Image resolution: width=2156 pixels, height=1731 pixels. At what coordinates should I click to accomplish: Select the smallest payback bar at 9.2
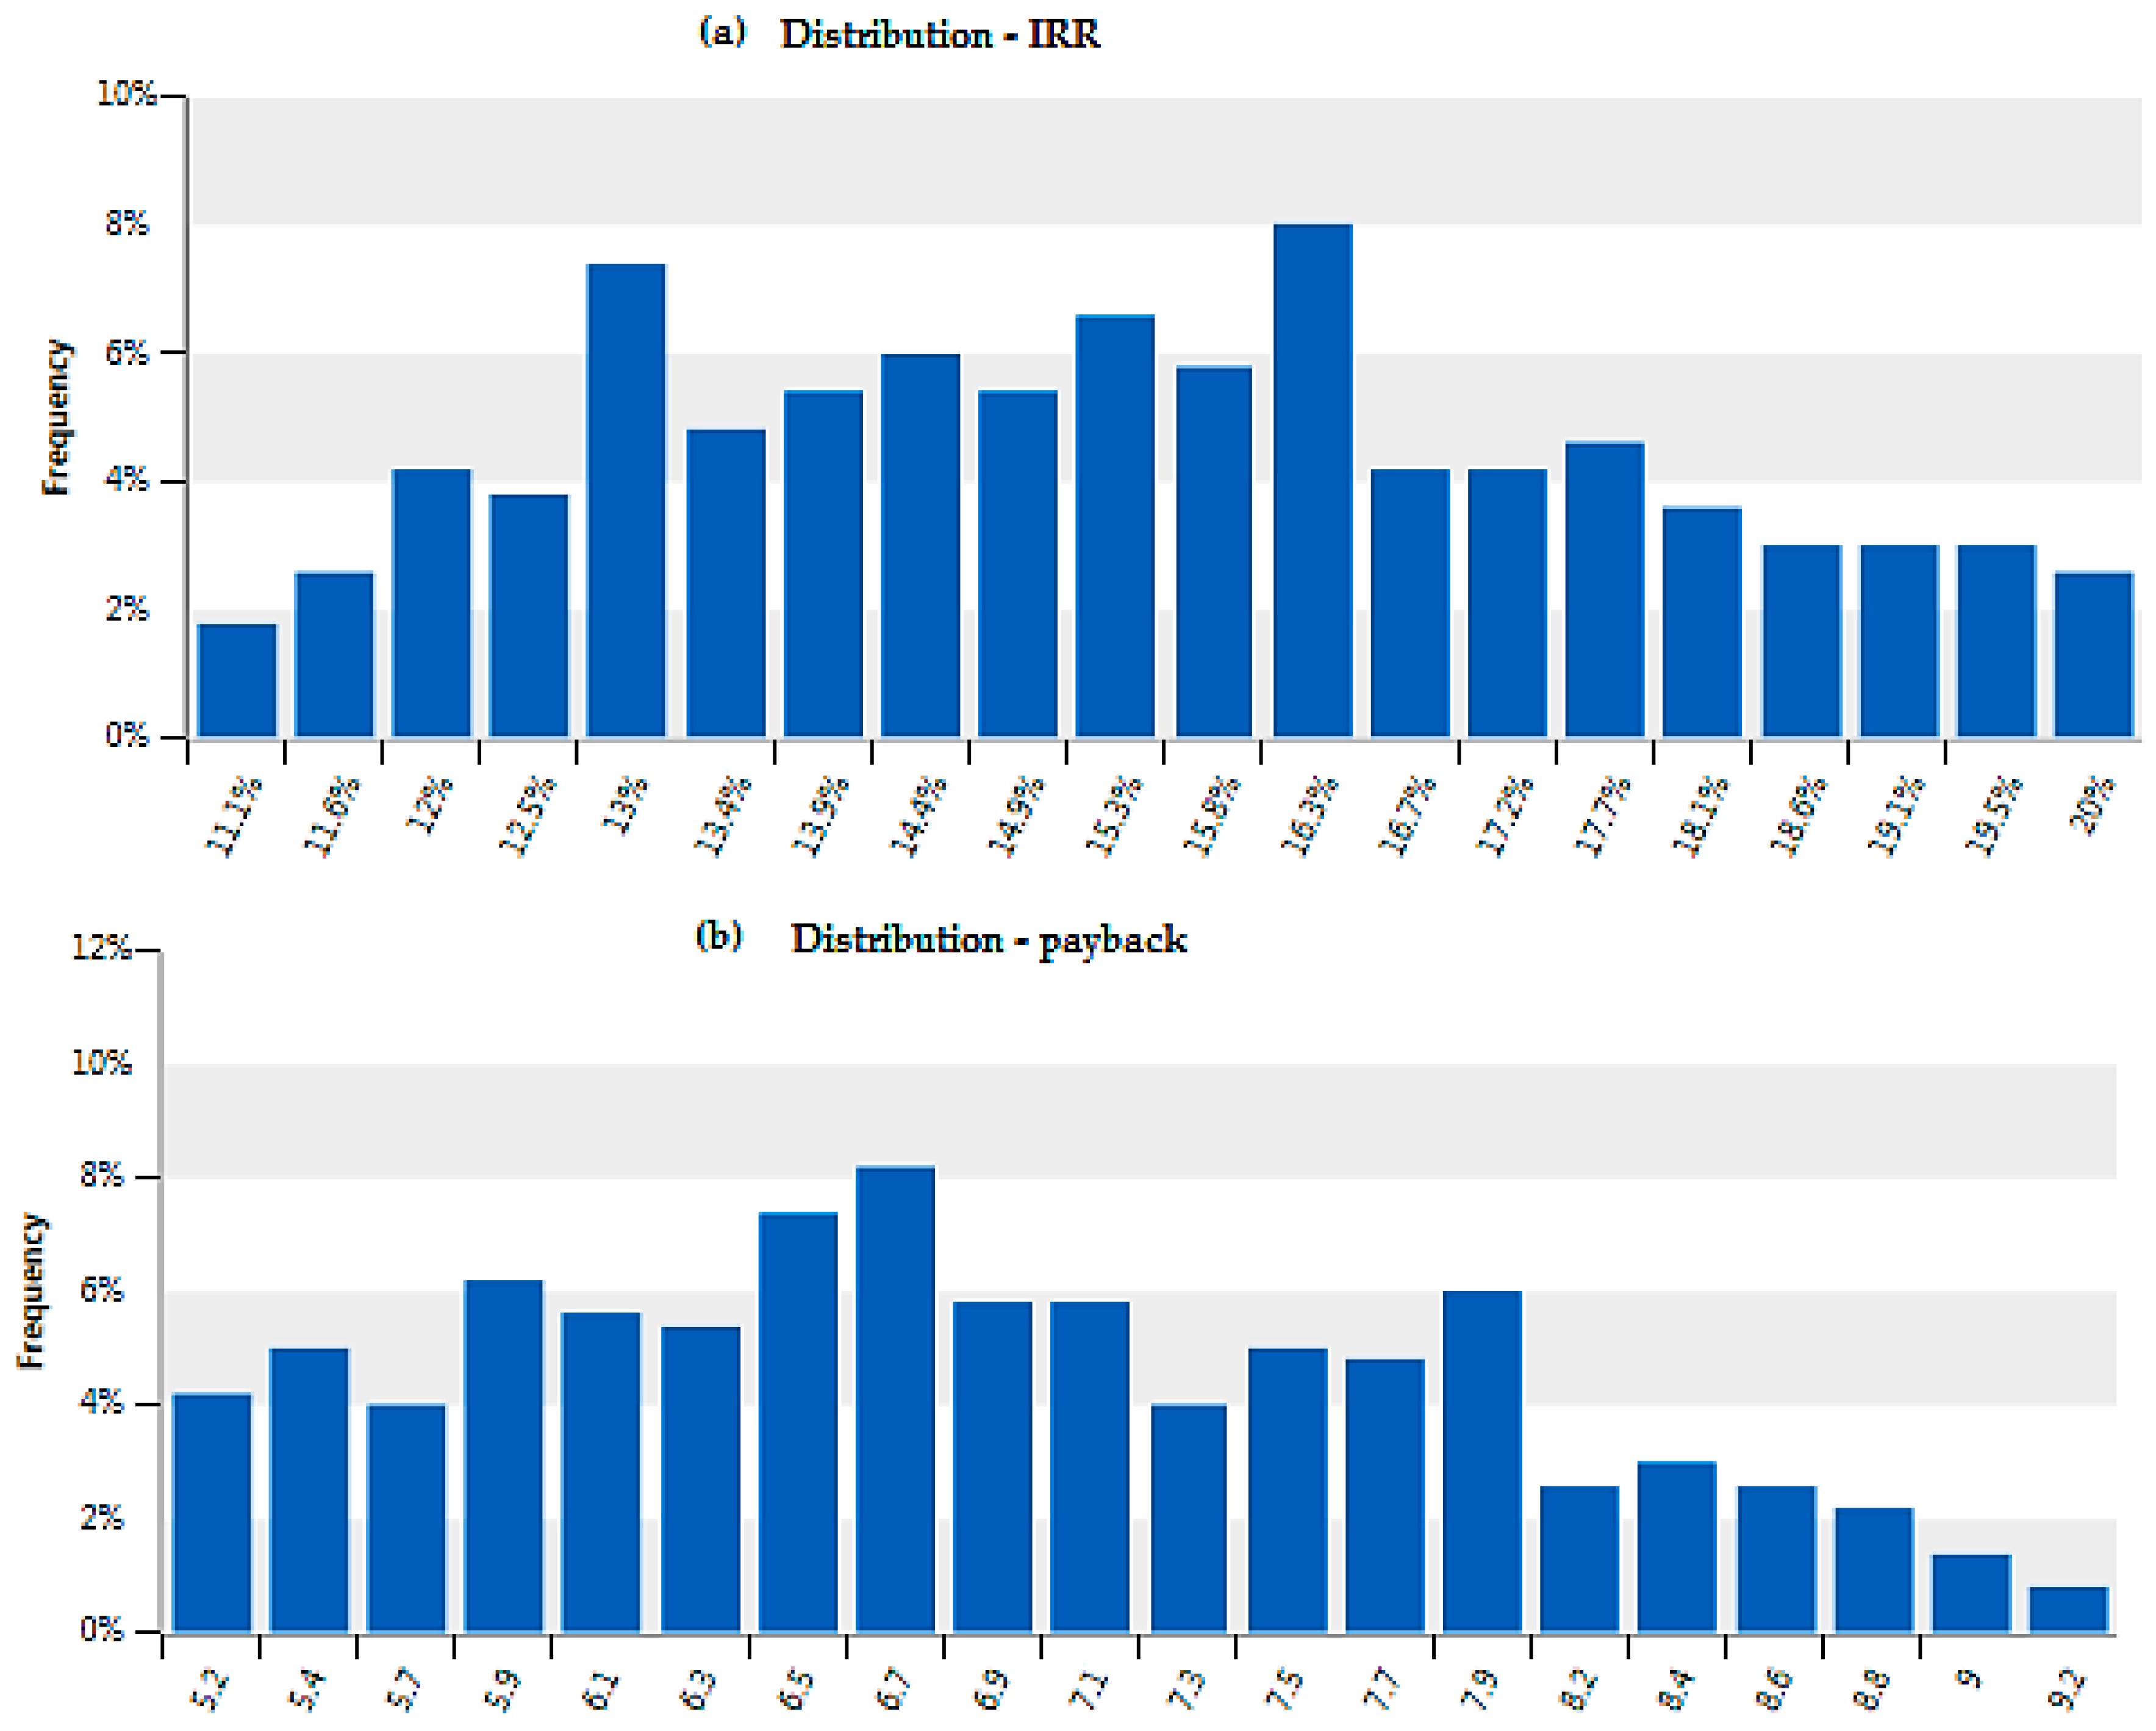pyautogui.click(x=2069, y=1609)
